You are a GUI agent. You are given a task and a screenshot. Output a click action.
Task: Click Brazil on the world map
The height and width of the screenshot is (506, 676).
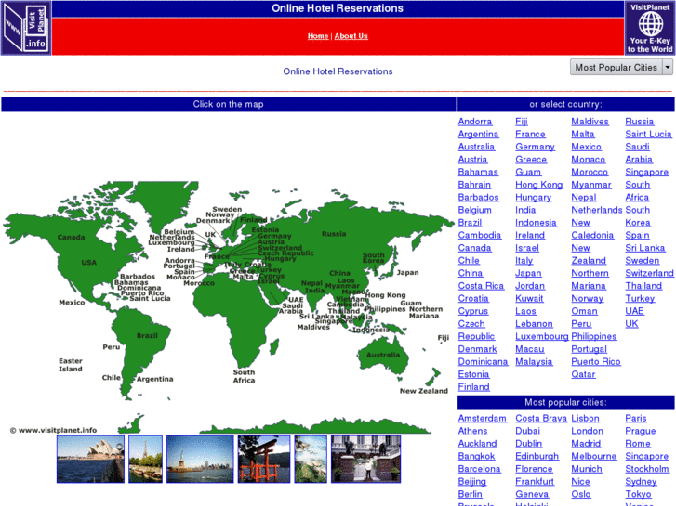click(147, 335)
